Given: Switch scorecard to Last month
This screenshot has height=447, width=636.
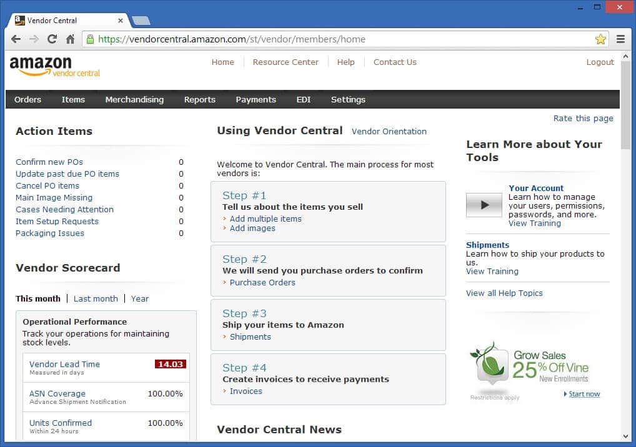Looking at the screenshot, I should [x=96, y=298].
